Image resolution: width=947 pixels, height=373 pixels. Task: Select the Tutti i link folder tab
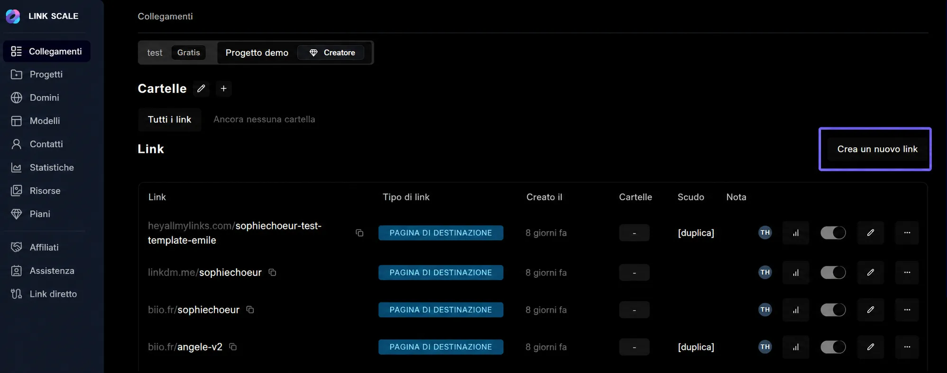click(170, 119)
